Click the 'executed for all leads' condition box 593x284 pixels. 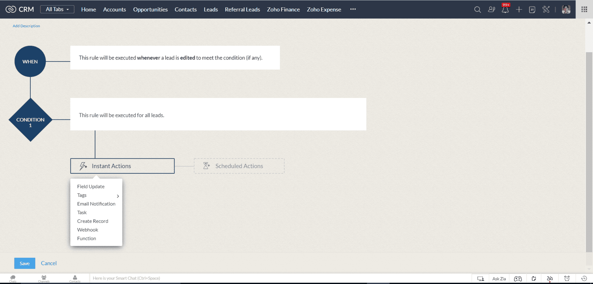coord(218,114)
